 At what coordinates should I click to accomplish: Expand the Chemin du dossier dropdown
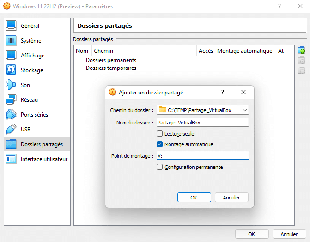click(245, 110)
